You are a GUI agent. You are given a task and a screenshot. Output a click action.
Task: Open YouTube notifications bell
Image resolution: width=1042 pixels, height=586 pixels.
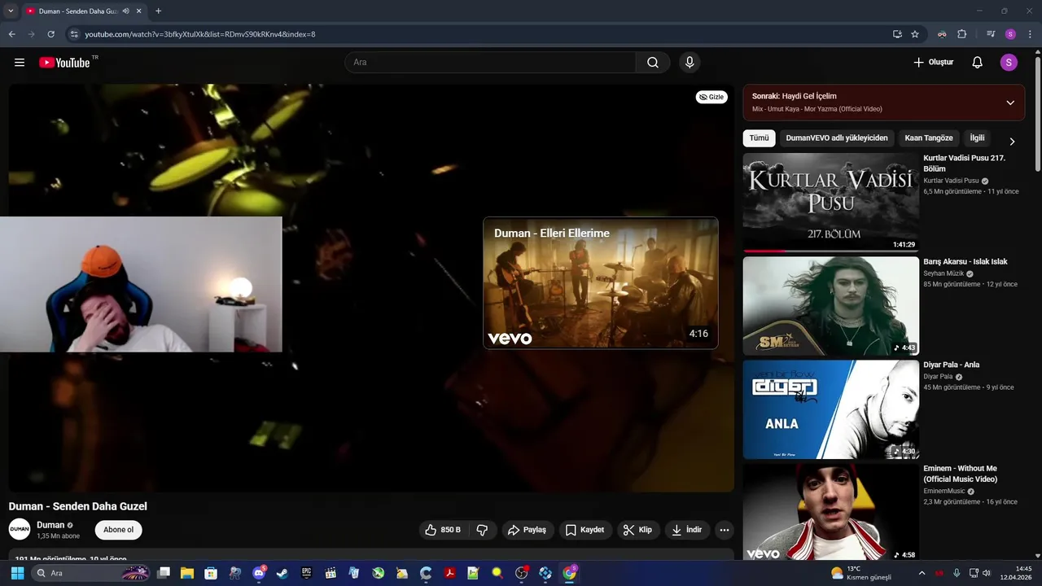pyautogui.click(x=978, y=63)
